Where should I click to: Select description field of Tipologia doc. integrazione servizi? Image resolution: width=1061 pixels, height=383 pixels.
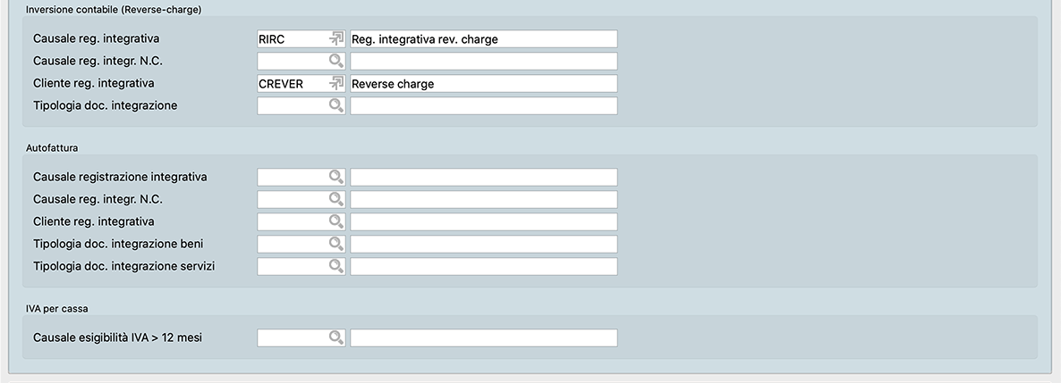(x=483, y=266)
